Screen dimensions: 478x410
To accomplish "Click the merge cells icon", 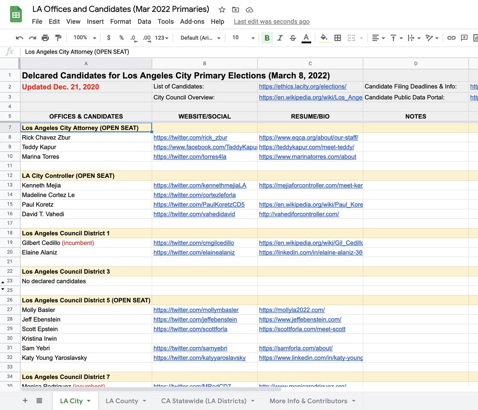I will 351,38.
